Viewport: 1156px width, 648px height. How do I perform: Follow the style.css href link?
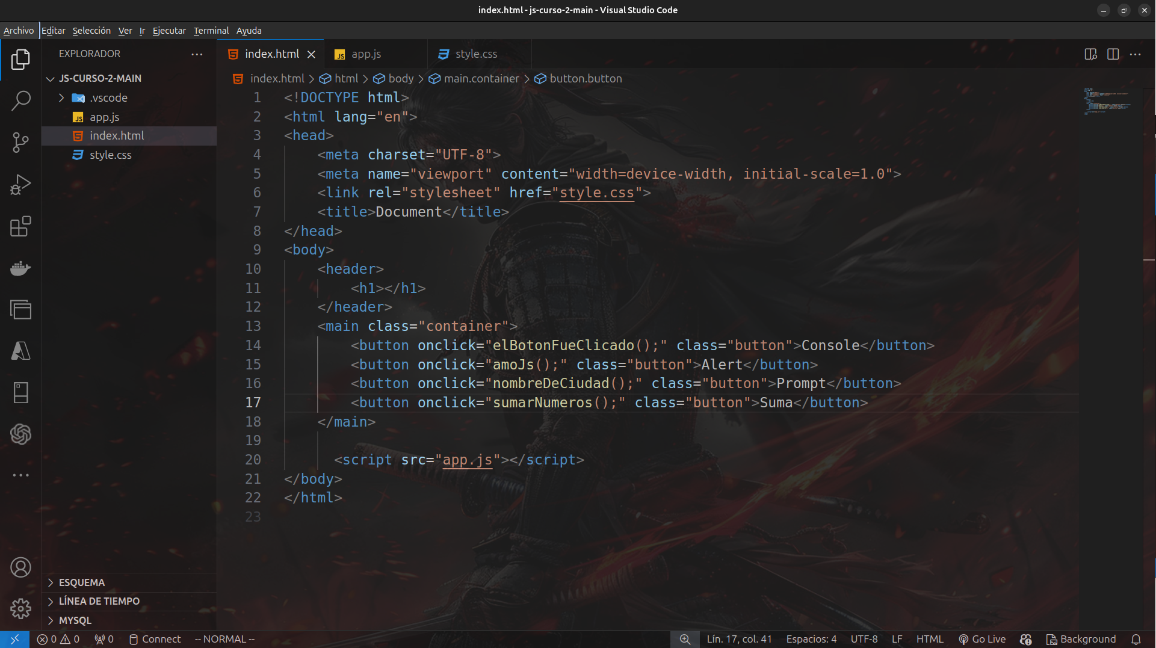596,193
